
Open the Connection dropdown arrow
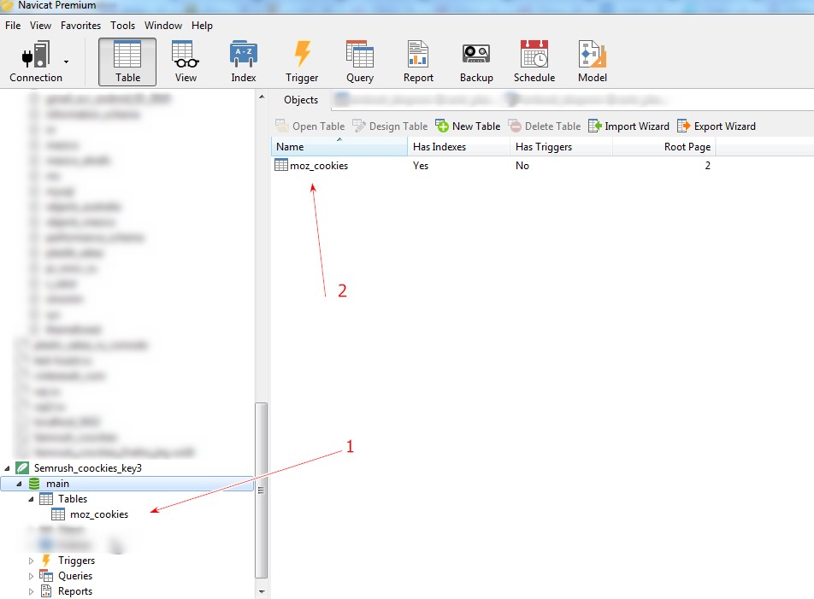(x=67, y=62)
